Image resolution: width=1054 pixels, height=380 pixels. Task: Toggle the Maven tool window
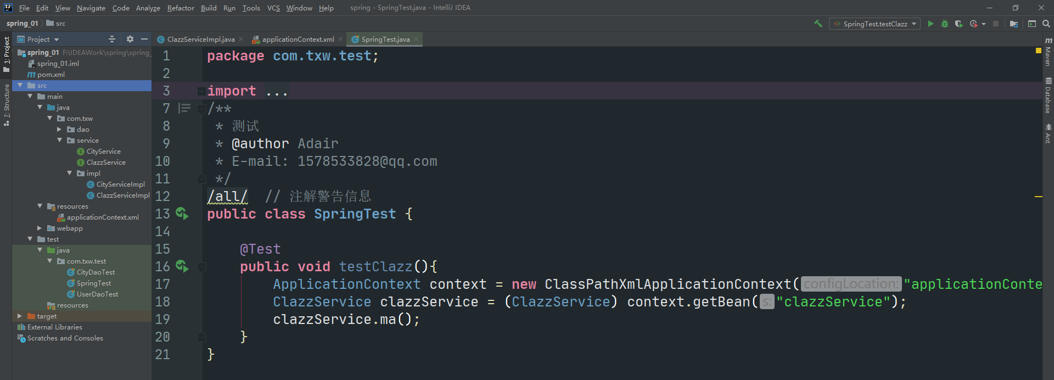pos(1048,52)
